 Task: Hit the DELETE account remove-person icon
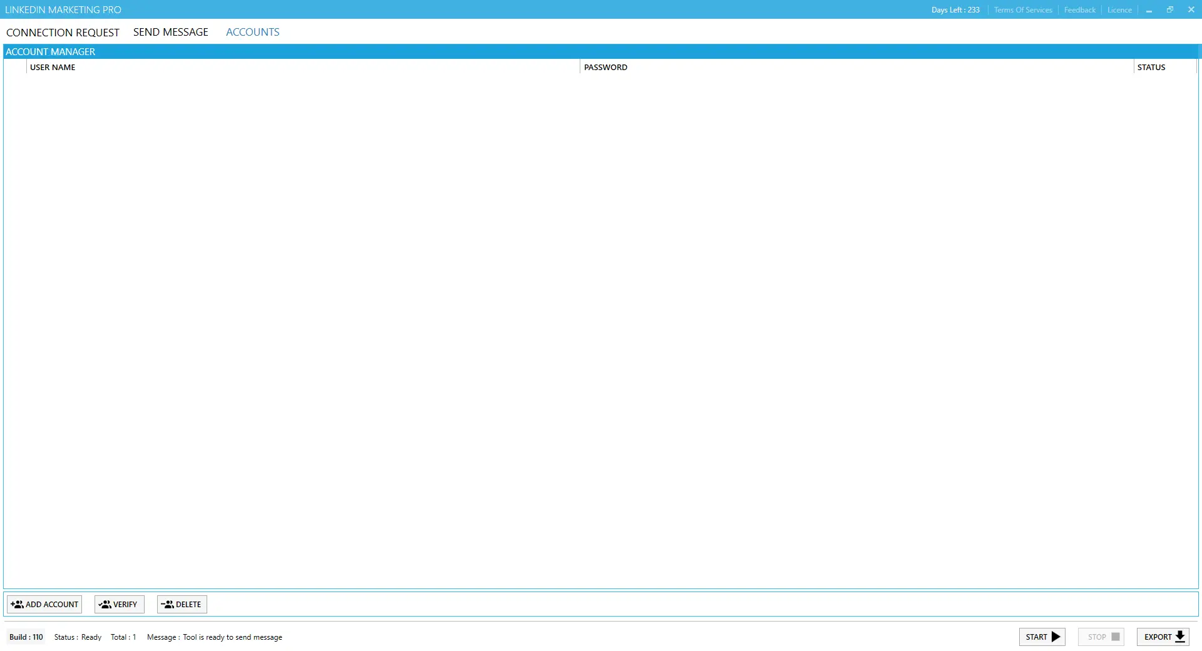click(167, 604)
